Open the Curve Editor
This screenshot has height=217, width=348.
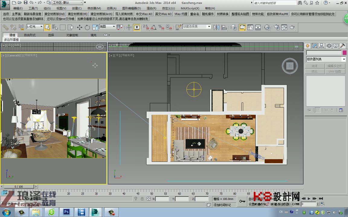tap(250, 27)
